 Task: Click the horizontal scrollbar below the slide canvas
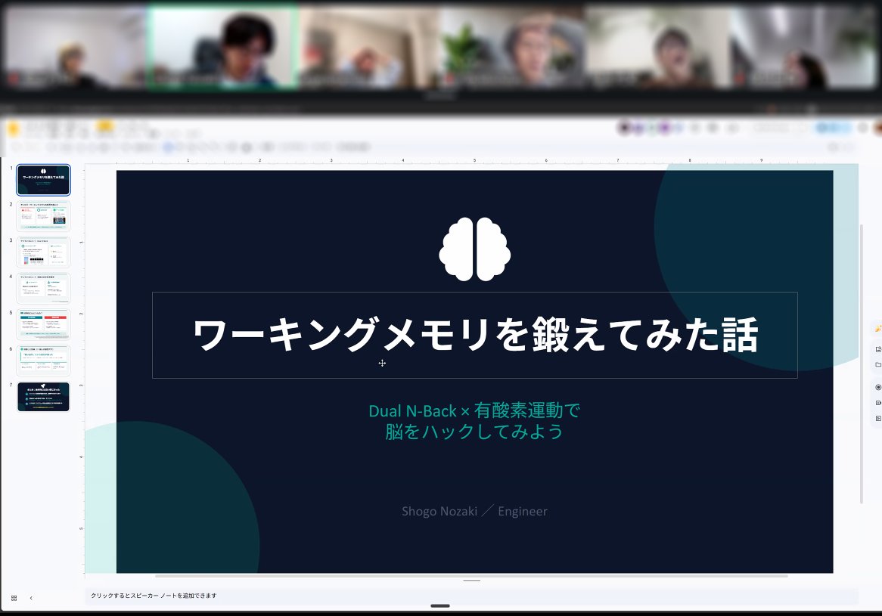point(471,575)
